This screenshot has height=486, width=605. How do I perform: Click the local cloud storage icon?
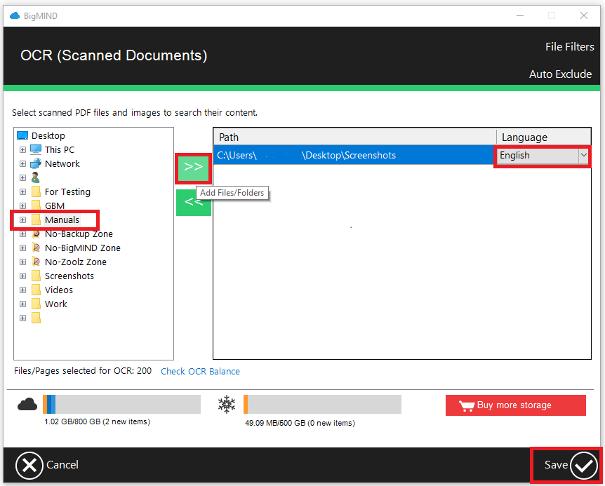[x=27, y=404]
